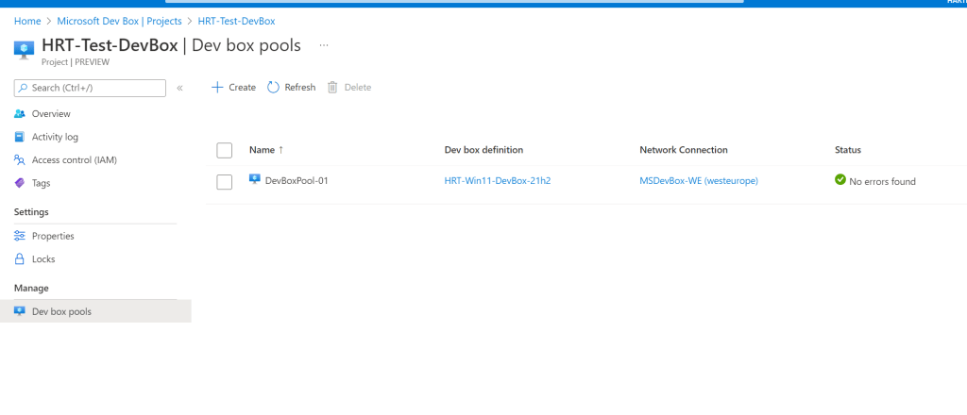Focus the Search (Ctrl+/) input field
This screenshot has width=967, height=415.
coord(90,88)
